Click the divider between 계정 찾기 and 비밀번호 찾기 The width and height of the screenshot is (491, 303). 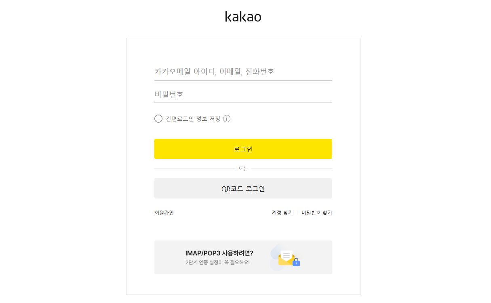point(297,213)
